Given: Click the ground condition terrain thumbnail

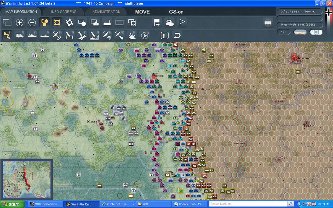Looking at the screenshot, I should tap(300, 32).
